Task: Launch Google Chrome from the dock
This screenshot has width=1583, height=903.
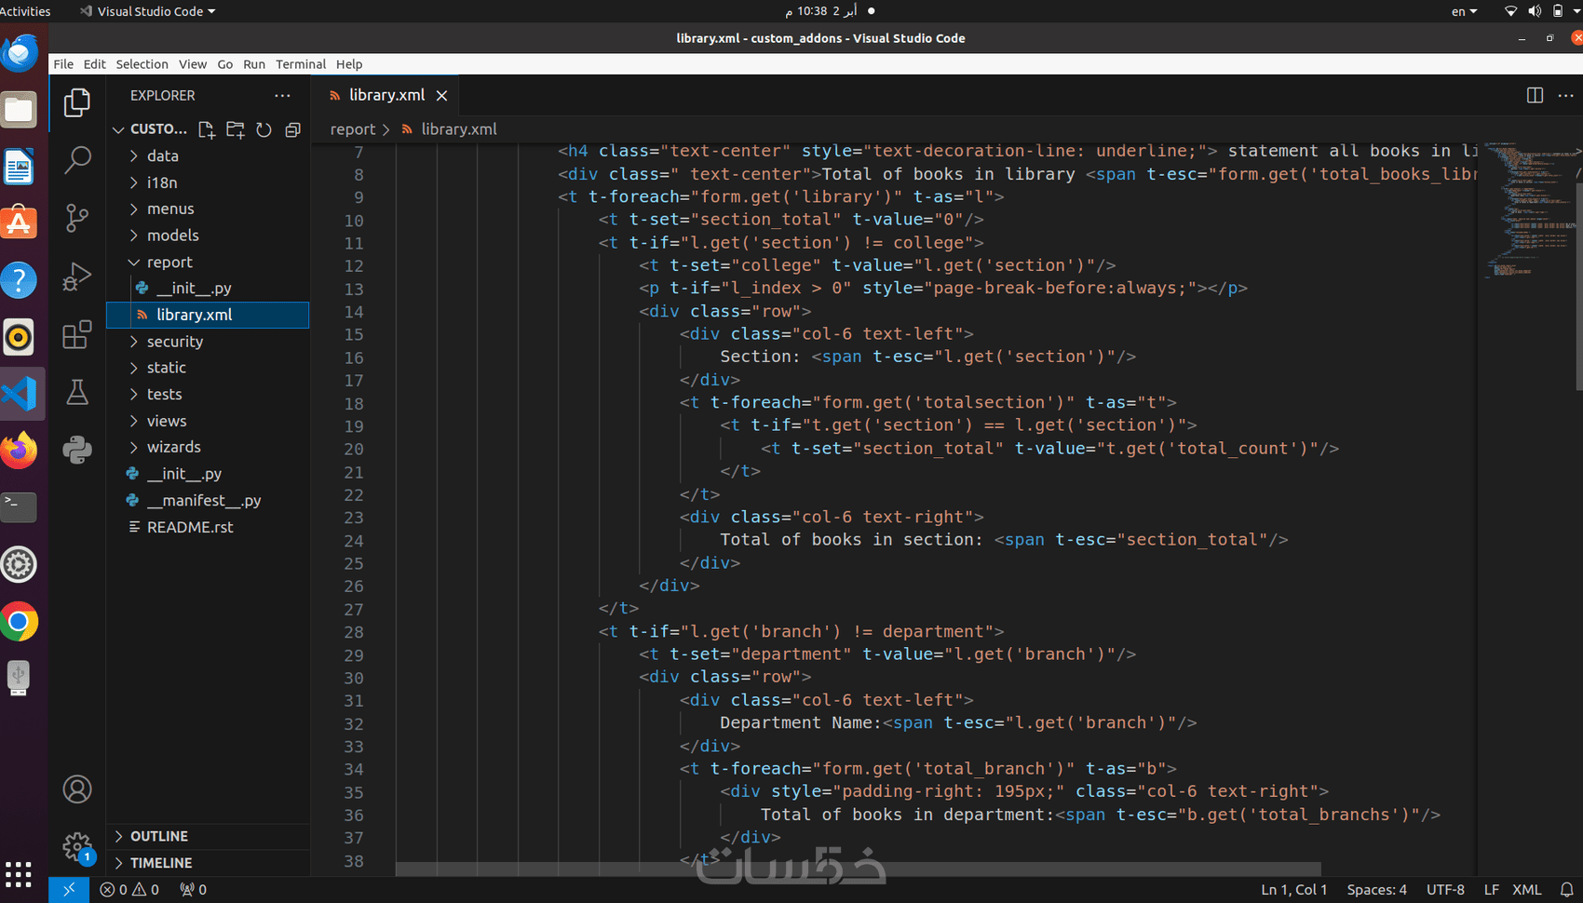Action: tap(20, 622)
